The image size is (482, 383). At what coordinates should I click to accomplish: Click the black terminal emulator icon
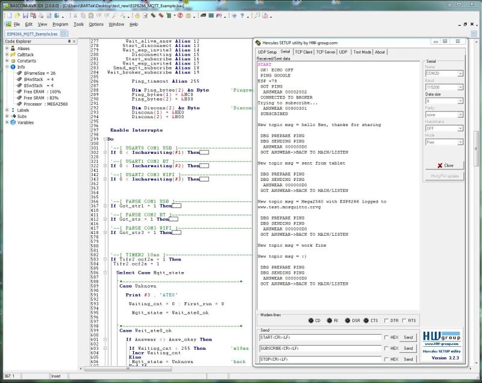(203, 16)
